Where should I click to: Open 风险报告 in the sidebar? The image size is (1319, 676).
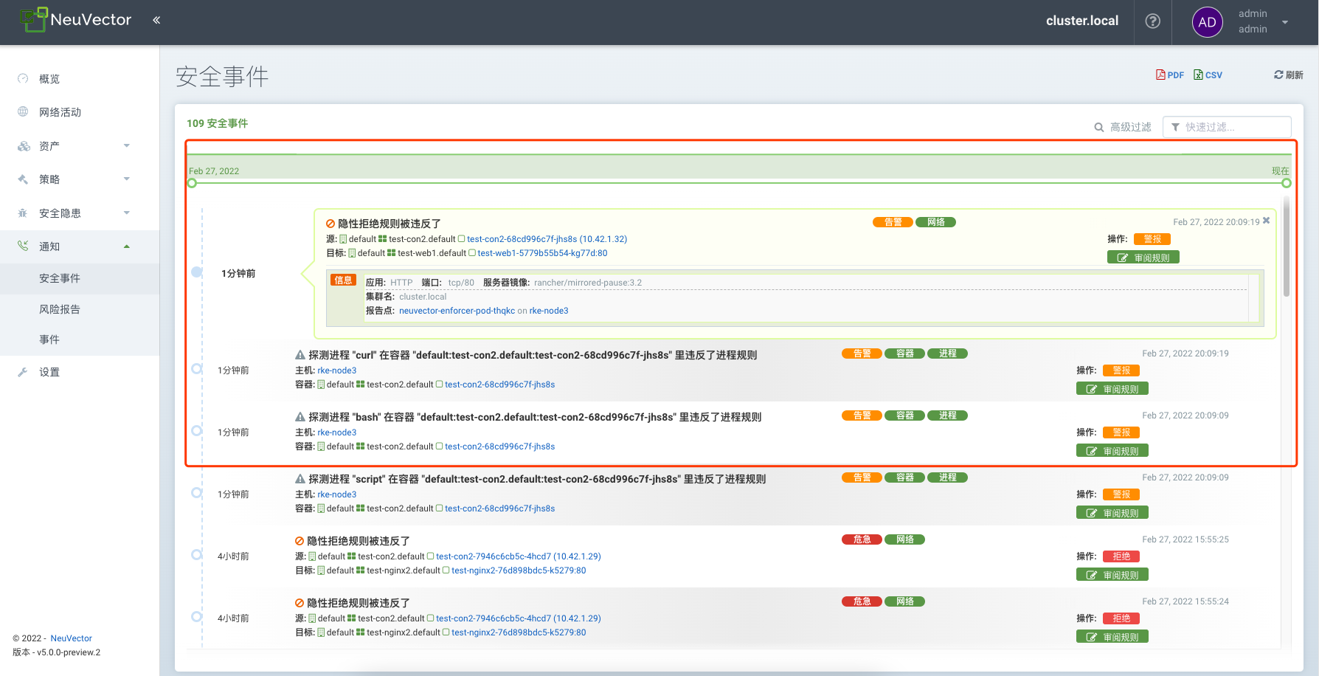click(60, 309)
